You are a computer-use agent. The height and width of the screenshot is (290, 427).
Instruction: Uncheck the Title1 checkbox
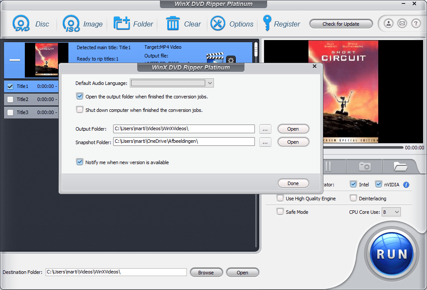tap(10, 87)
